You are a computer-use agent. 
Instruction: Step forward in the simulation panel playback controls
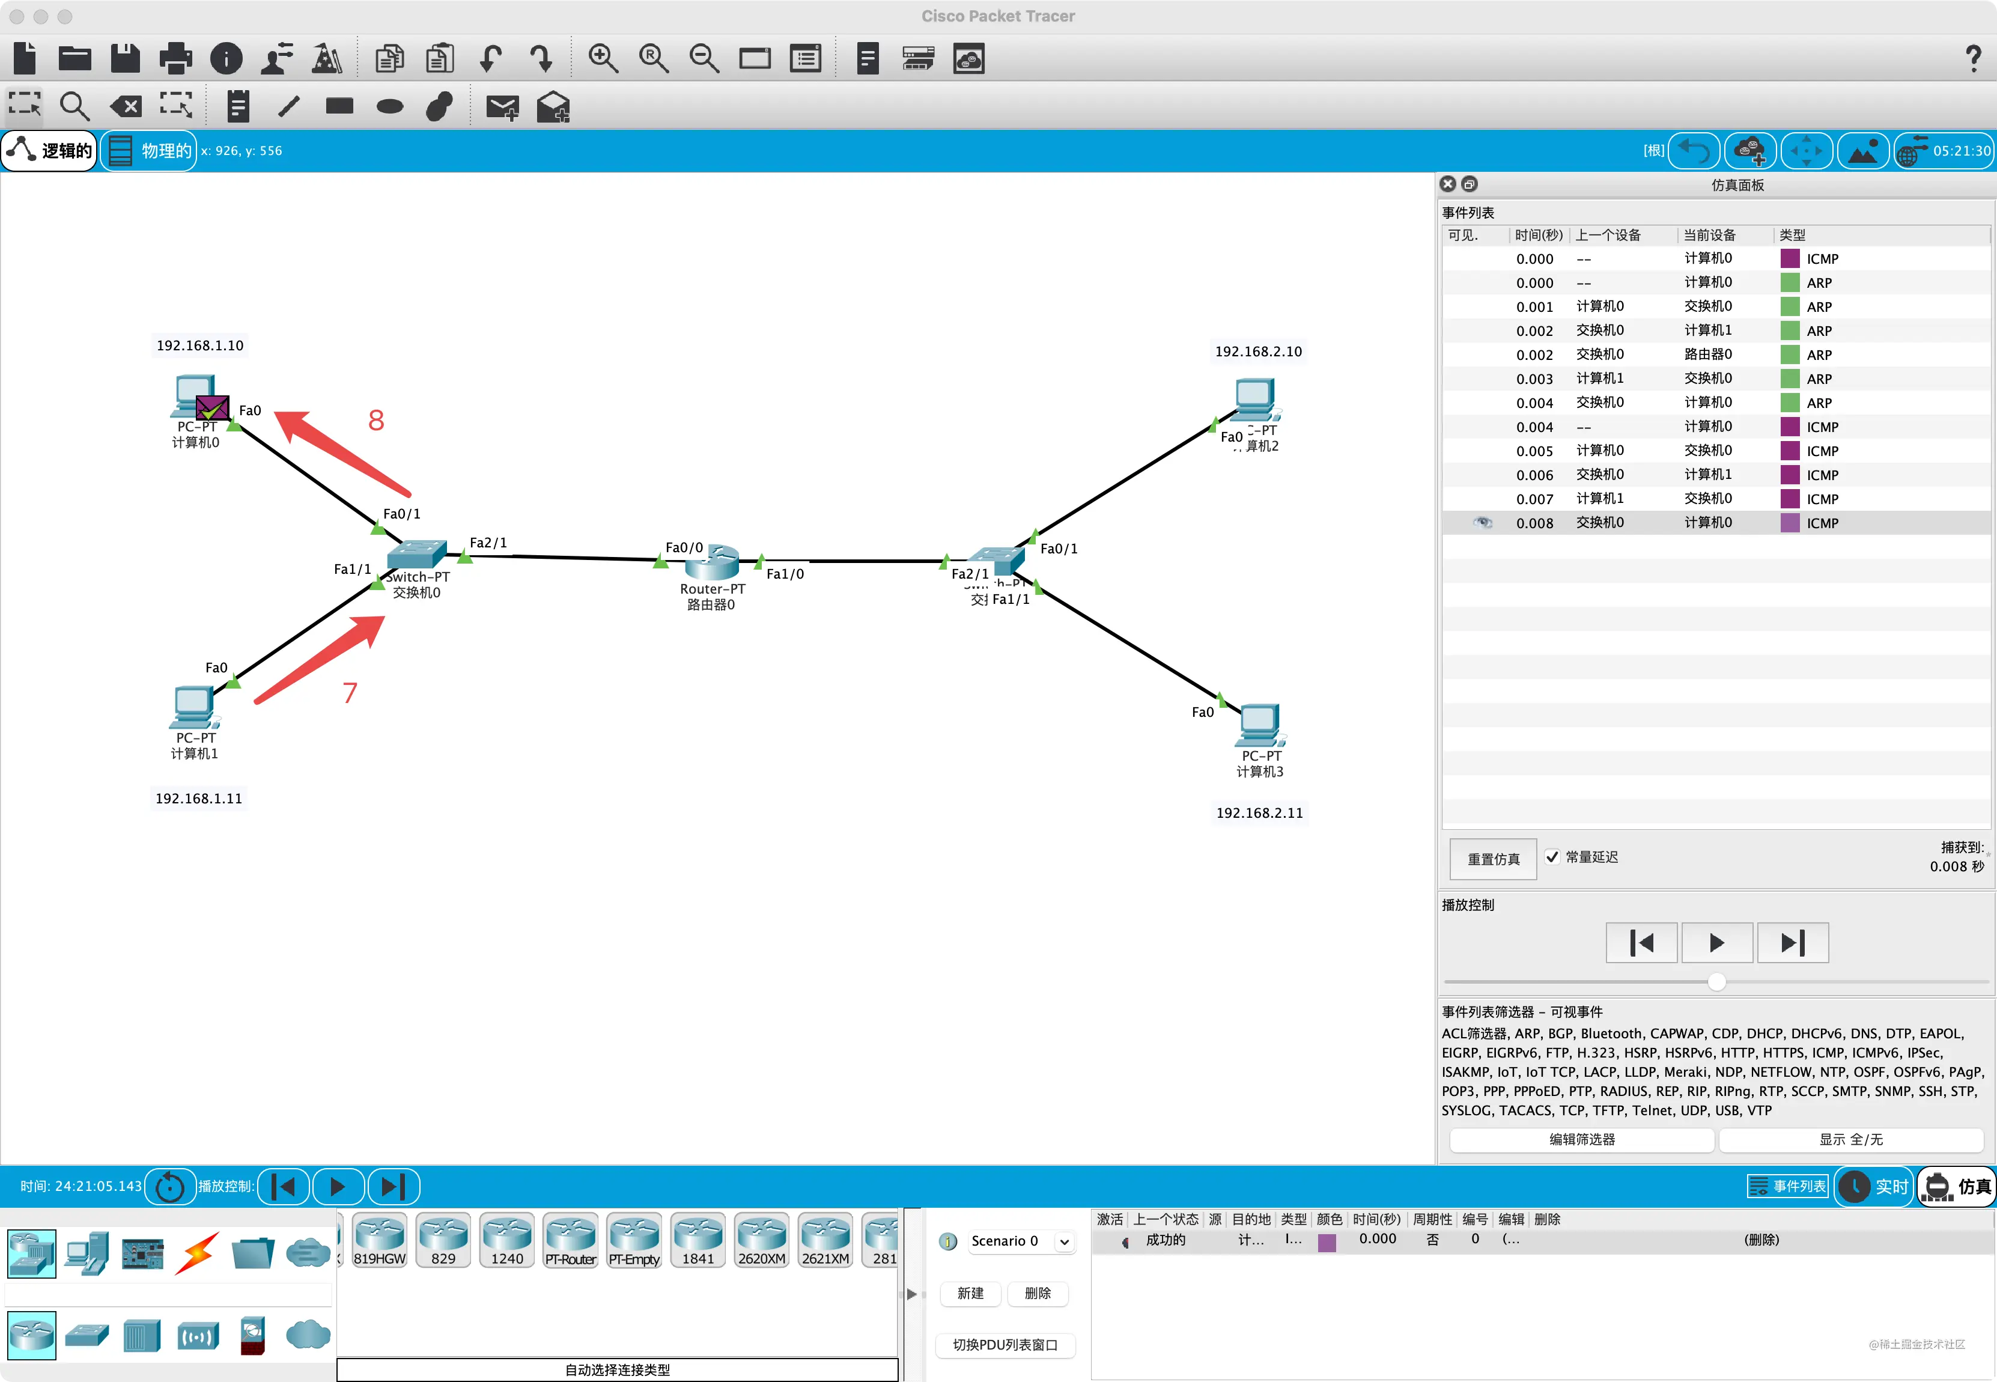pyautogui.click(x=1792, y=942)
